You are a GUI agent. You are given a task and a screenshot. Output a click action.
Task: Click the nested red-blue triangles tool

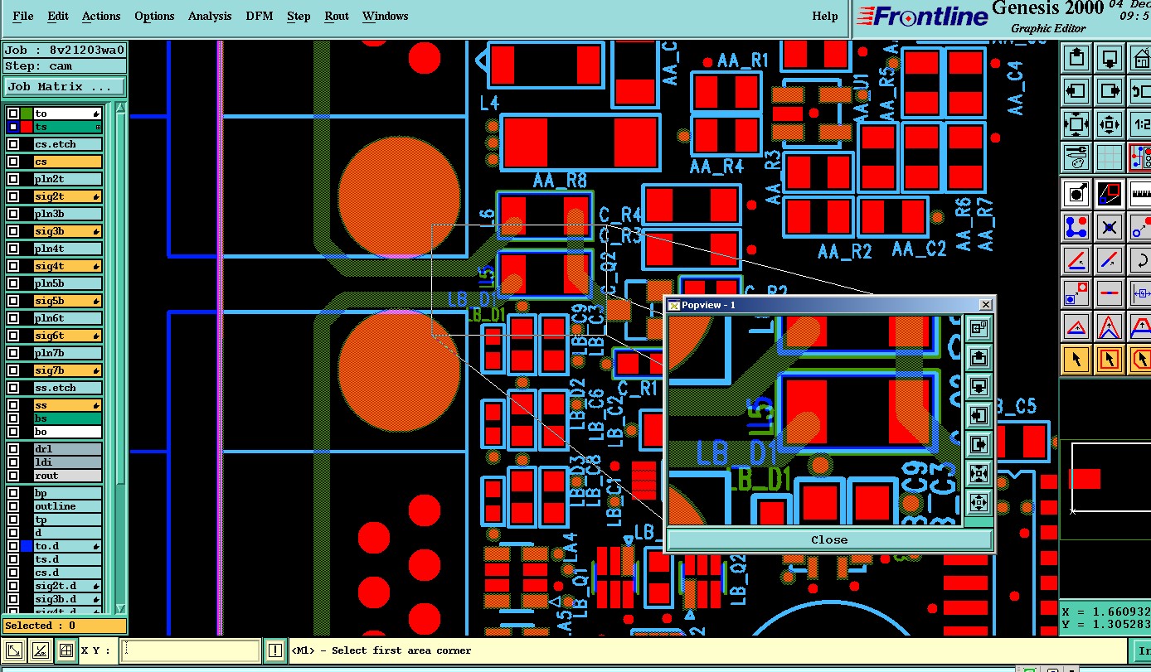1110,326
